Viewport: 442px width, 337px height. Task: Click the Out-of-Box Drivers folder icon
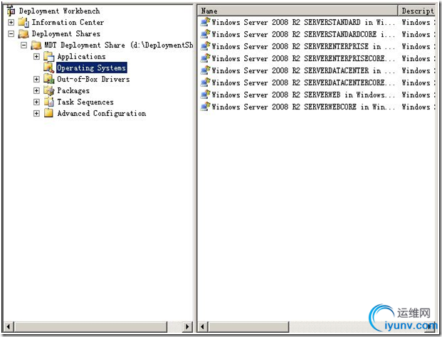click(x=49, y=79)
